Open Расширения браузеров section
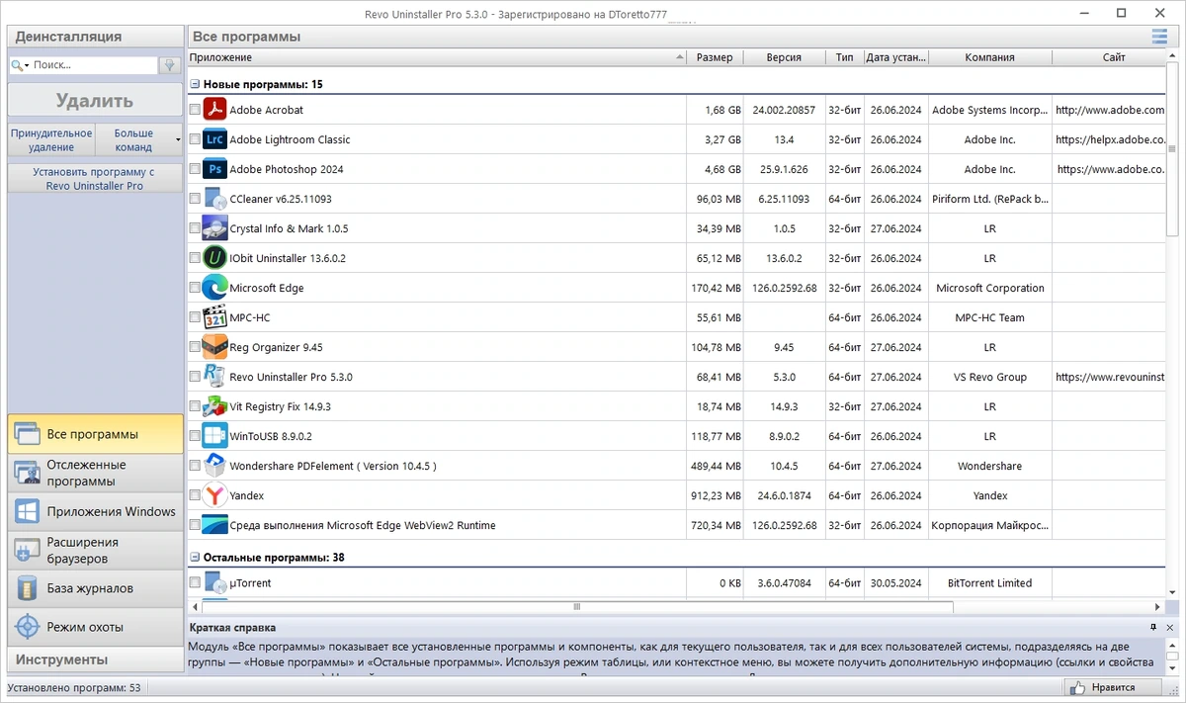Image resolution: width=1186 pixels, height=703 pixels. [95, 550]
